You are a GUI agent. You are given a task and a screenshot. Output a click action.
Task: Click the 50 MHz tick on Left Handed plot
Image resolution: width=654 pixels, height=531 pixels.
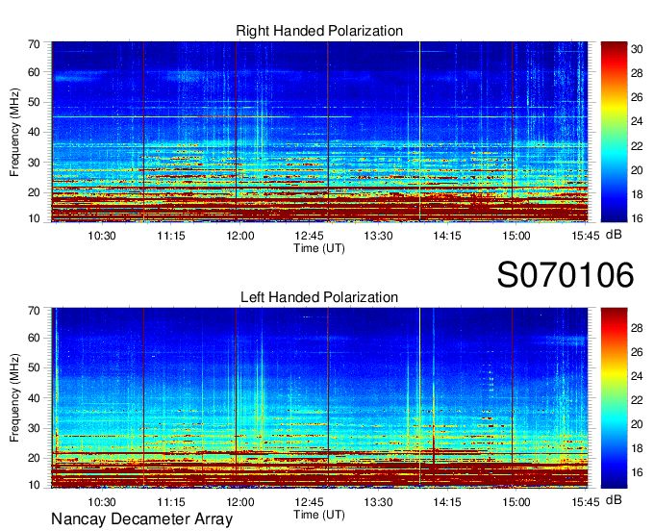[34, 367]
